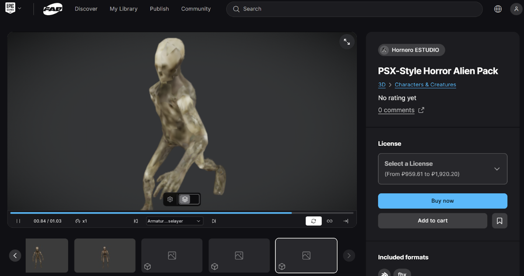
Task: Open the animation selection dropdown
Action: click(x=175, y=221)
